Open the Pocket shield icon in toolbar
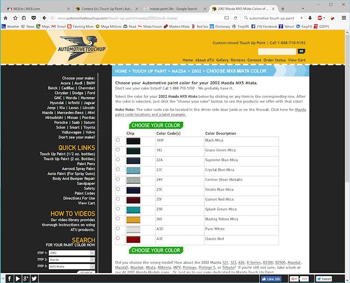This screenshot has height=283, width=350. coord(34,18)
